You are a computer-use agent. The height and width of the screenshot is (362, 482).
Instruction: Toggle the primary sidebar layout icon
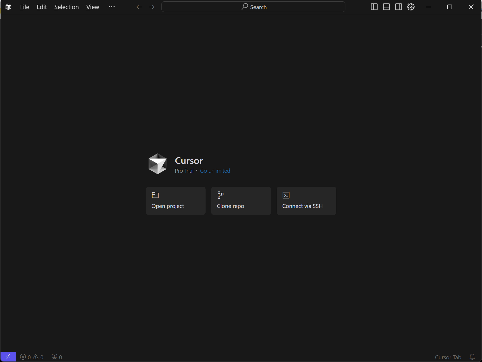[374, 7]
